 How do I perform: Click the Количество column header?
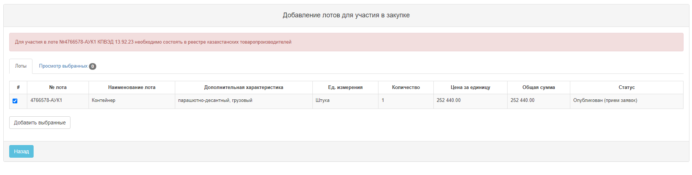pyautogui.click(x=406, y=87)
